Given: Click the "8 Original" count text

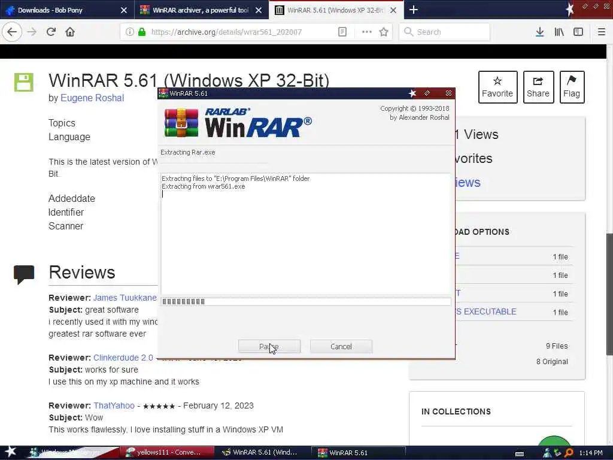Looking at the screenshot, I should [552, 361].
